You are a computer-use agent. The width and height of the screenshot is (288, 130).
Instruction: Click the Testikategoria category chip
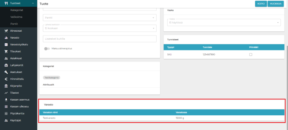coord(52,77)
